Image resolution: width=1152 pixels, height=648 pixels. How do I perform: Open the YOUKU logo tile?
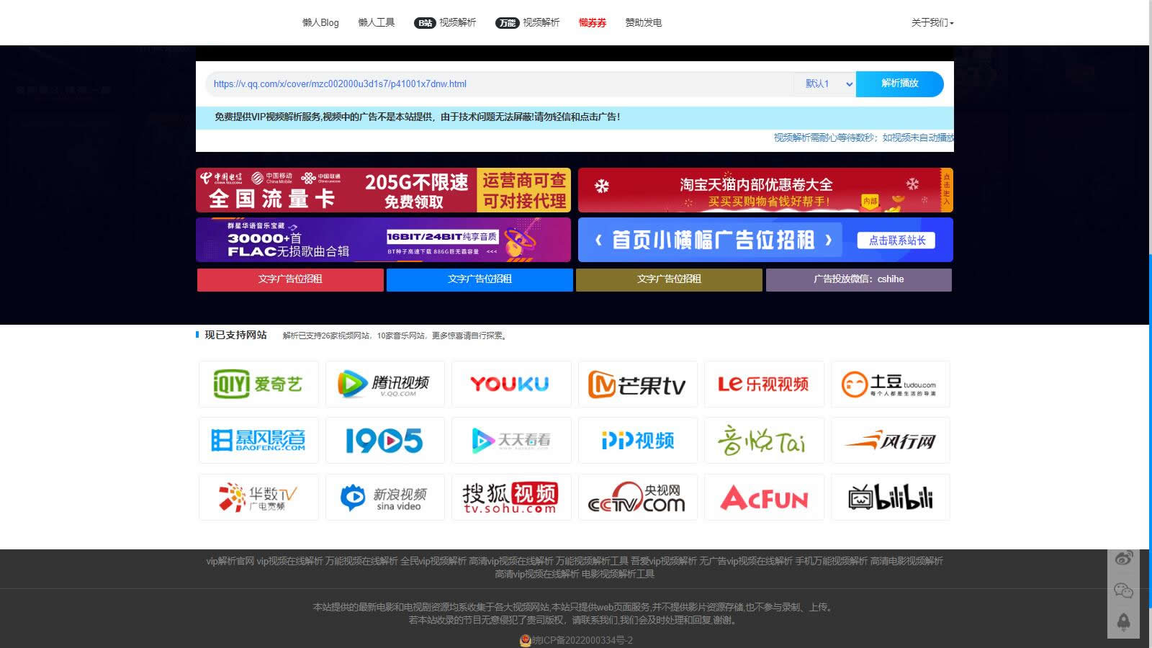[x=511, y=384]
